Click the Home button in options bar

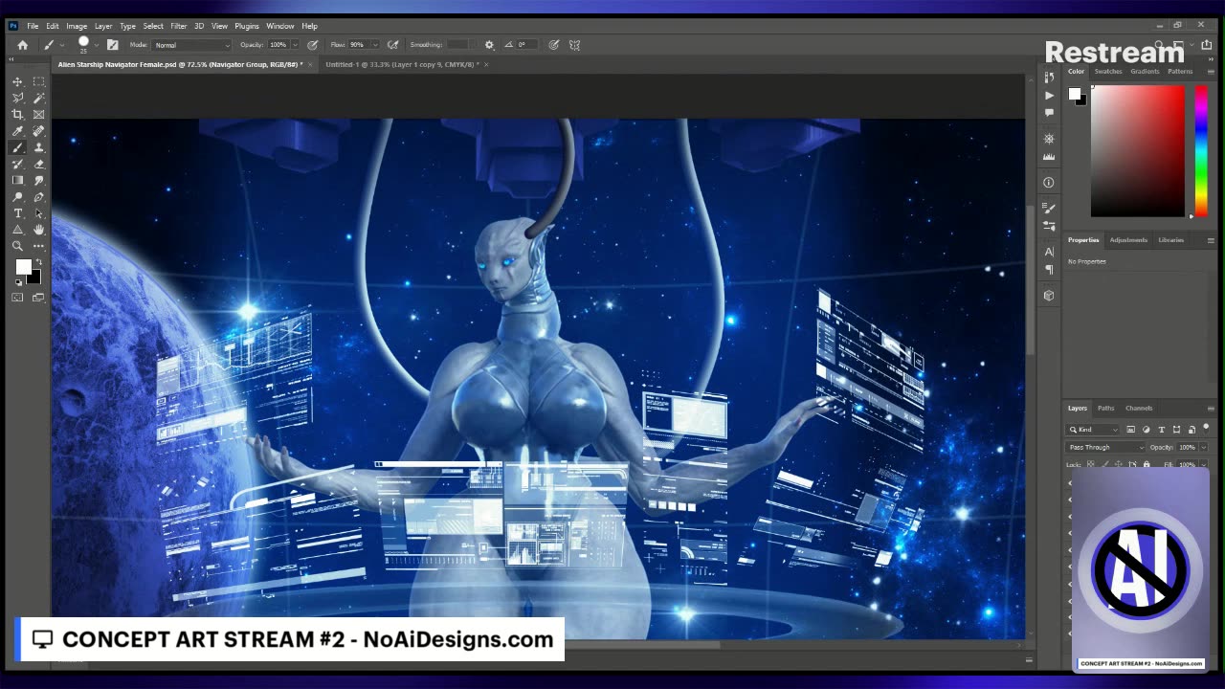pyautogui.click(x=22, y=44)
